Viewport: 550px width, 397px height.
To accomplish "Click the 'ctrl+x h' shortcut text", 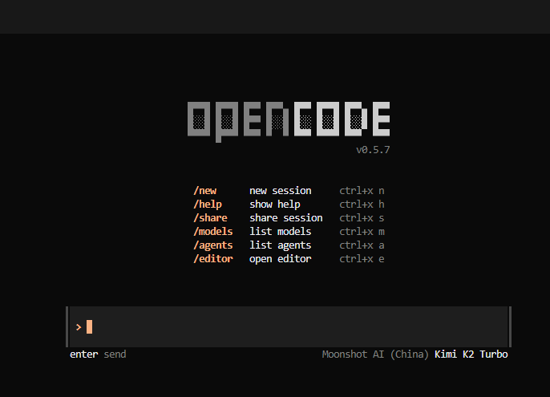I will click(x=362, y=205).
